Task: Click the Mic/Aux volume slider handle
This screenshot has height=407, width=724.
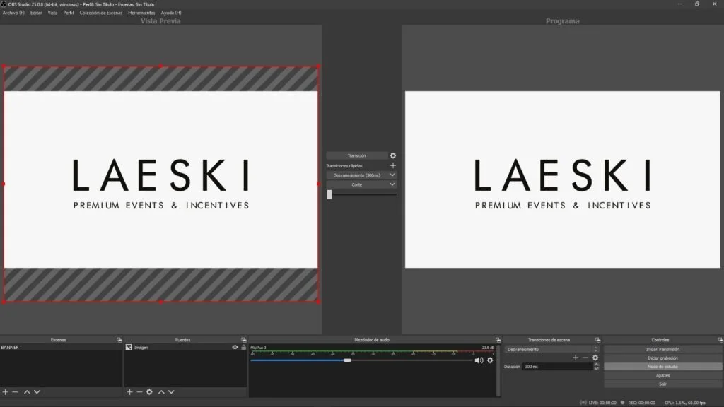Action: tap(347, 360)
